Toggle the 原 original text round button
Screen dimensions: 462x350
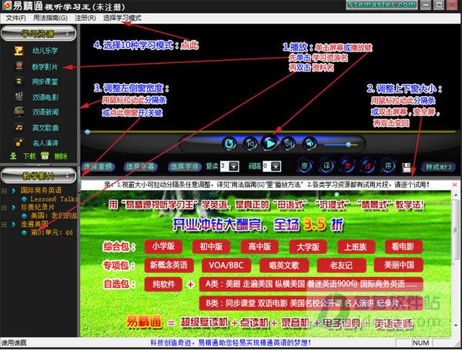click(305, 166)
